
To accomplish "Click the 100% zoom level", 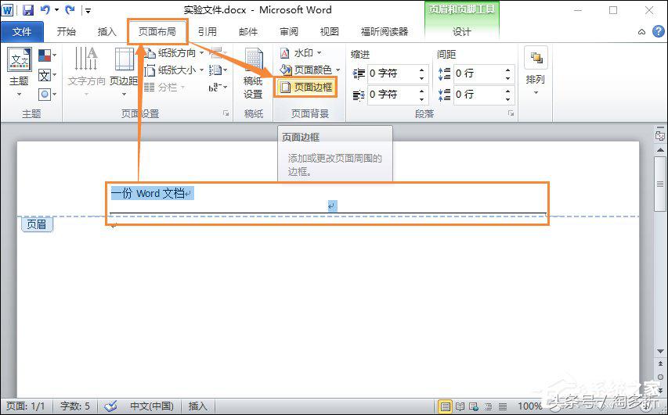I will (x=529, y=406).
